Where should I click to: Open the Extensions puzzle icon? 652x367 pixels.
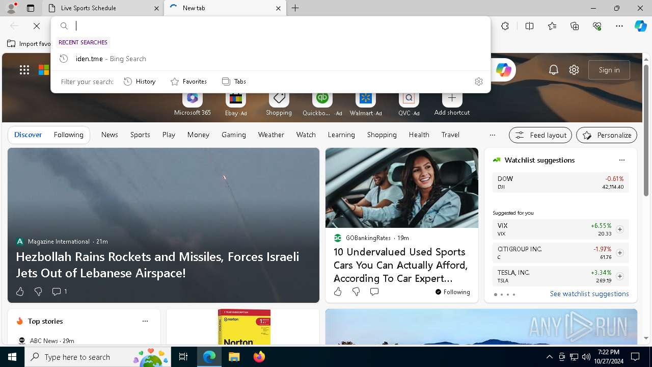pyautogui.click(x=505, y=26)
